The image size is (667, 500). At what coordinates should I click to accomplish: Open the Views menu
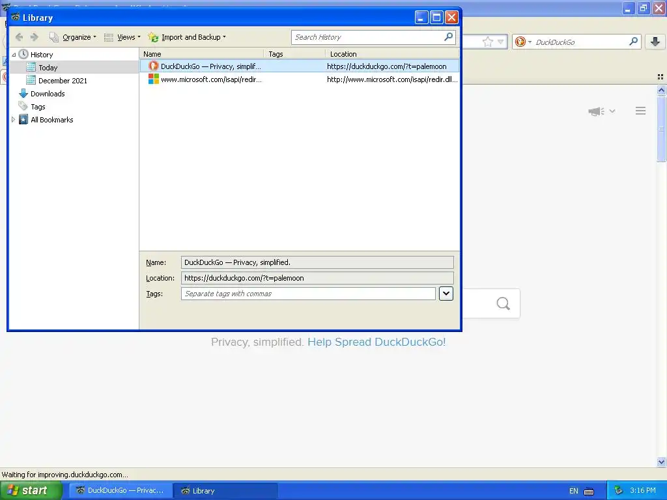coord(122,37)
